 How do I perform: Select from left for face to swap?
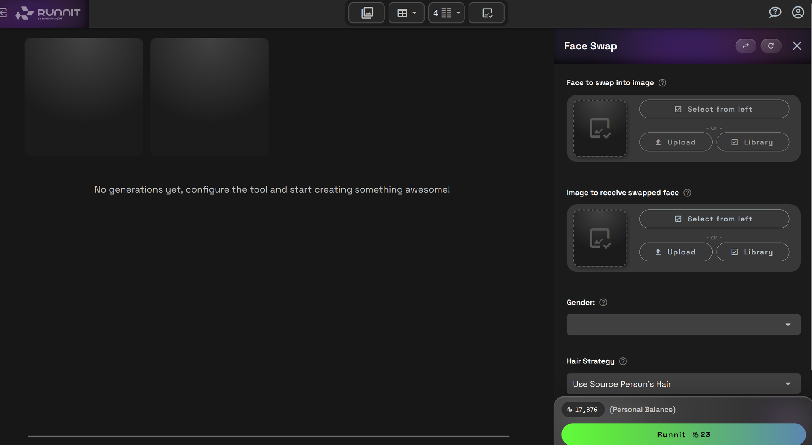(x=714, y=109)
